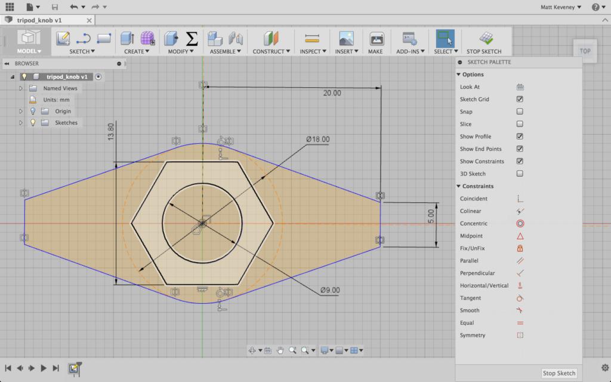Image resolution: width=611 pixels, height=382 pixels.
Task: Click the Inspect measure ruler icon
Action: click(x=311, y=39)
